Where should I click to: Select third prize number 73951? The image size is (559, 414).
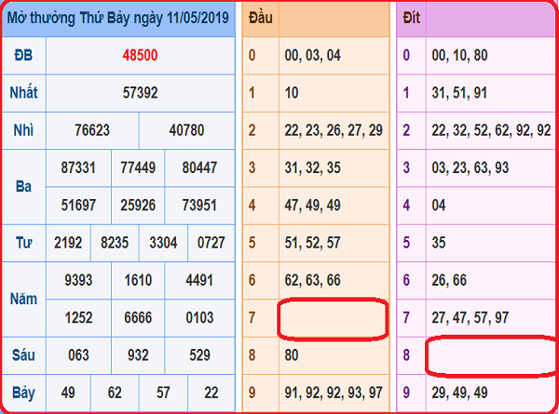click(201, 205)
